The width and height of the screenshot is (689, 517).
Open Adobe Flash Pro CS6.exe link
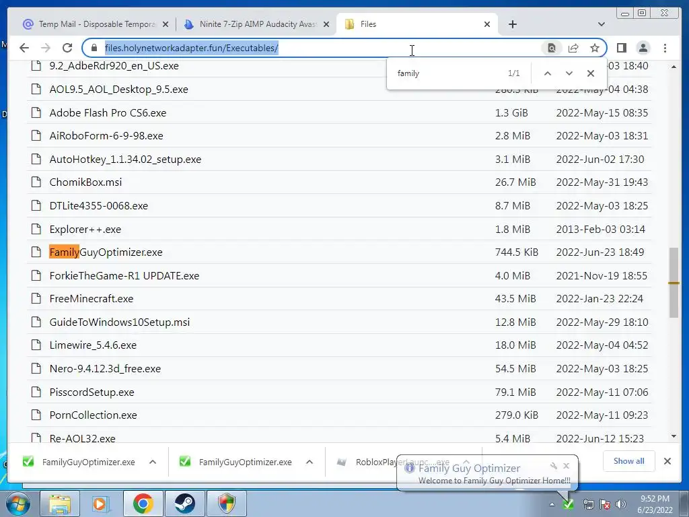point(108,112)
